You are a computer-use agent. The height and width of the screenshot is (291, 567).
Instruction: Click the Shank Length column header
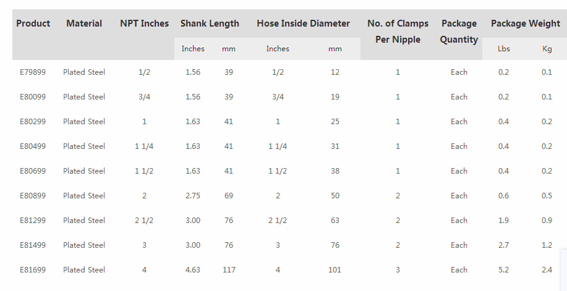[210, 23]
